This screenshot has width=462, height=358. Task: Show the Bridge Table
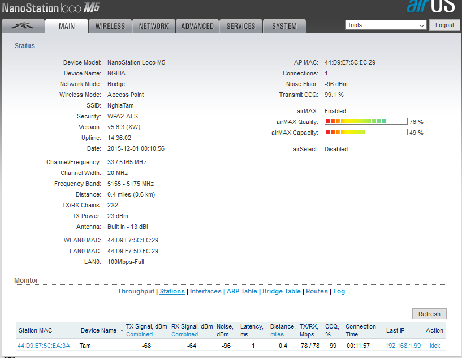[282, 291]
